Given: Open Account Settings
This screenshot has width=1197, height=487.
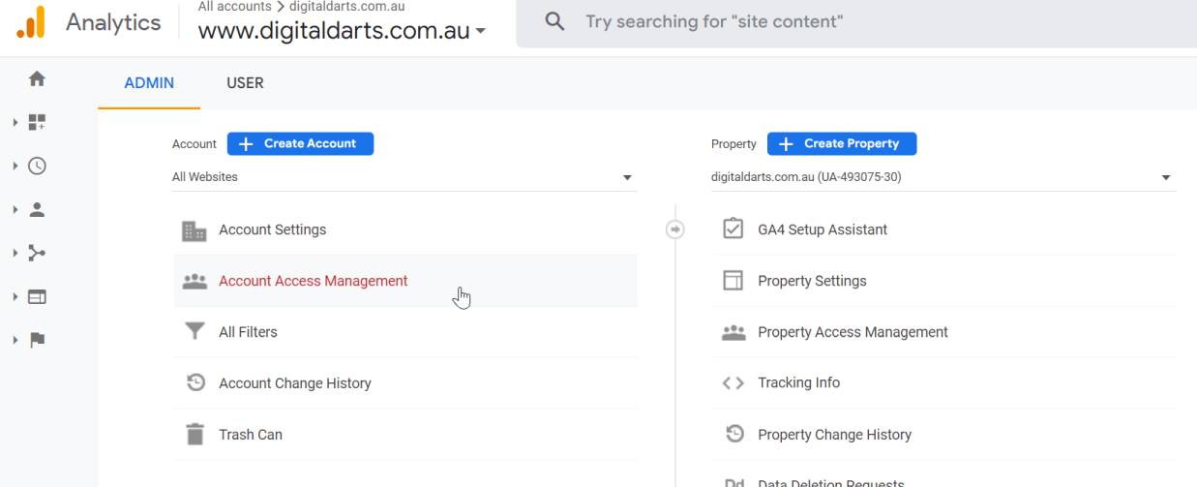Looking at the screenshot, I should 404,230.
